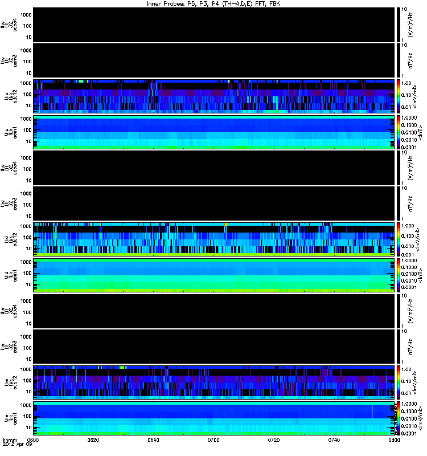Select the tha fbk edc12 spectrogram panel

click(214, 96)
